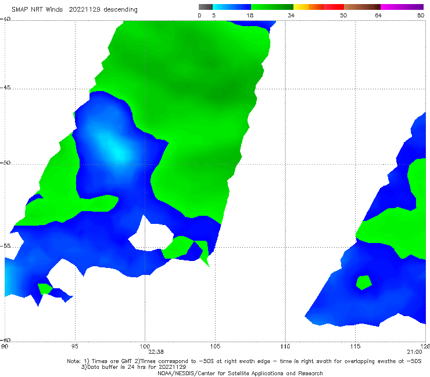Click the longitude axis label '100'
This screenshot has width=430, height=377.
point(145,346)
